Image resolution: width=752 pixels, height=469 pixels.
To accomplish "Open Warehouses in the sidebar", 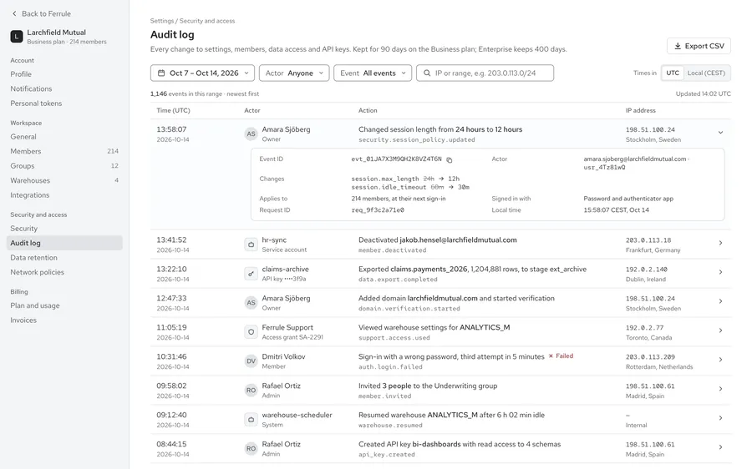I will click(x=64, y=180).
